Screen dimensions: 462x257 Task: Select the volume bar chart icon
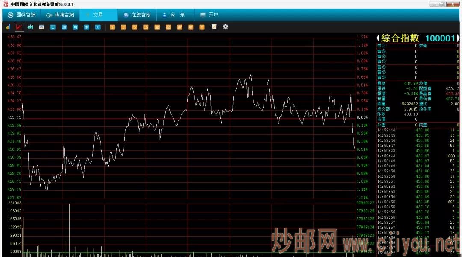point(8,27)
